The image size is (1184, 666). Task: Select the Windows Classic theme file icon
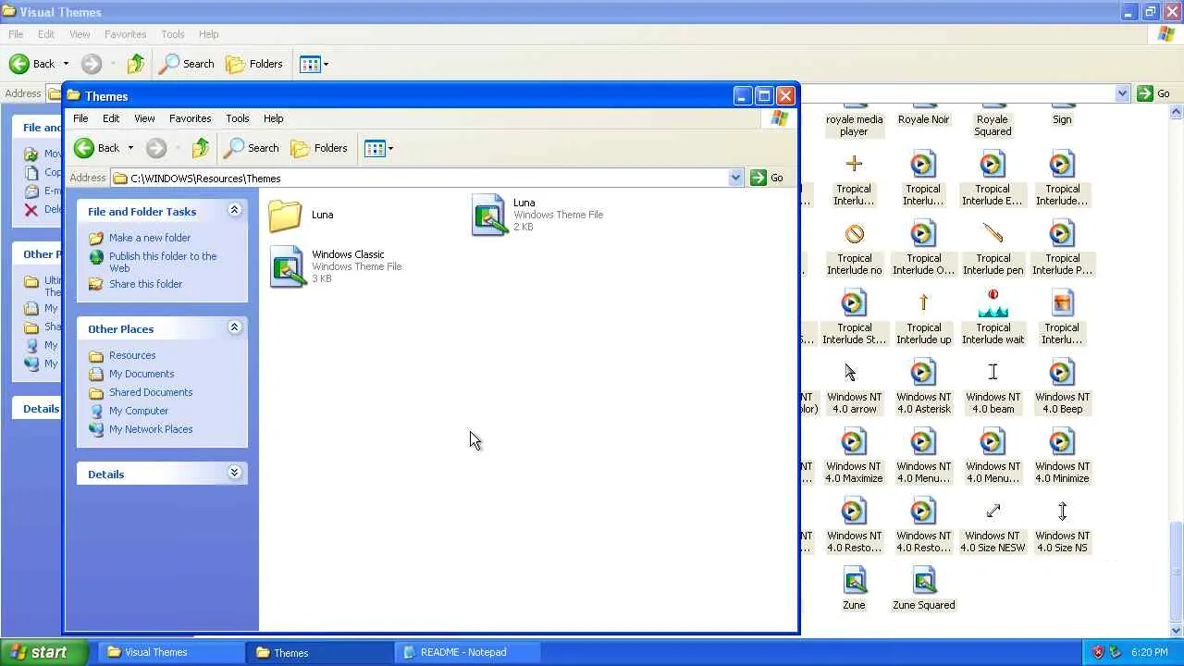point(287,266)
